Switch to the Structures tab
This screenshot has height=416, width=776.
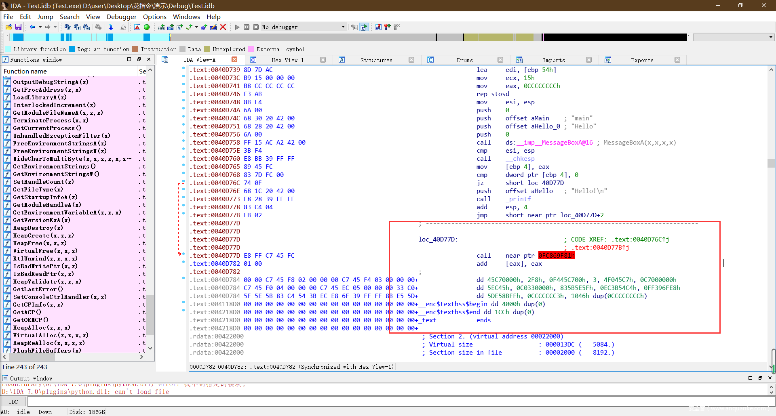point(376,60)
